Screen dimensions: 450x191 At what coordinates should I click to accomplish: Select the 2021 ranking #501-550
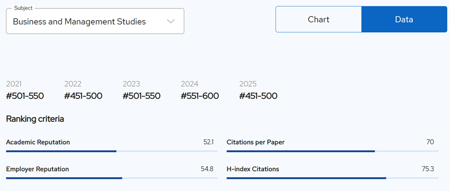point(25,96)
